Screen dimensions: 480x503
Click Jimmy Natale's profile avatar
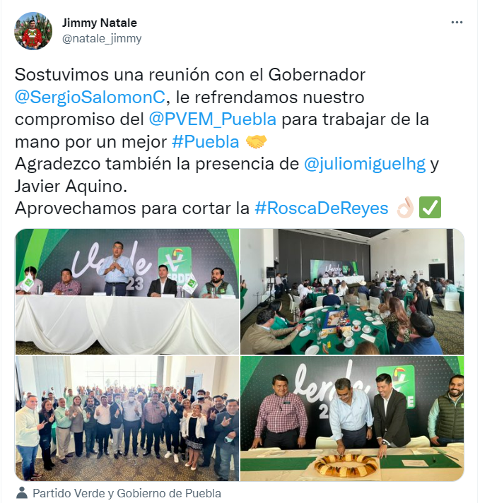33,31
